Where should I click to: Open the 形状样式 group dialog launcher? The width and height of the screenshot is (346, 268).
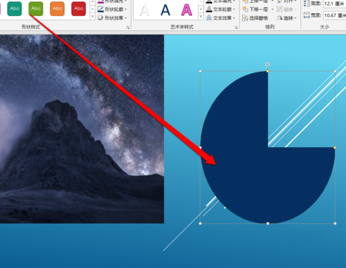coord(128,28)
